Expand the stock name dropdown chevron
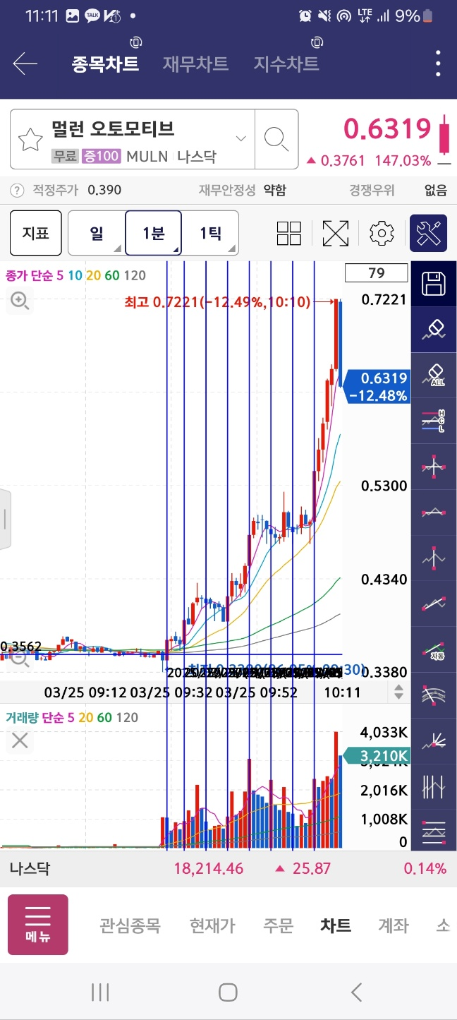This screenshot has height=1020, width=457. [241, 138]
